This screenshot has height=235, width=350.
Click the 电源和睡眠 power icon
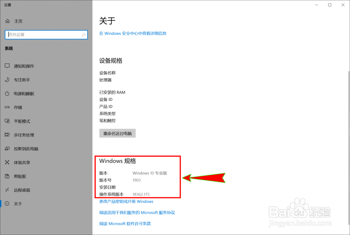(x=8, y=93)
